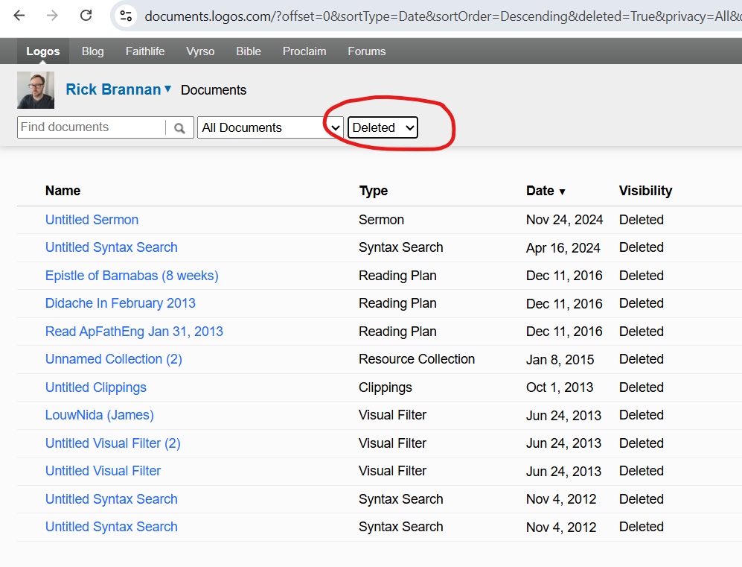Click the magnifier search icon
Image resolution: width=742 pixels, height=567 pixels.
point(179,128)
